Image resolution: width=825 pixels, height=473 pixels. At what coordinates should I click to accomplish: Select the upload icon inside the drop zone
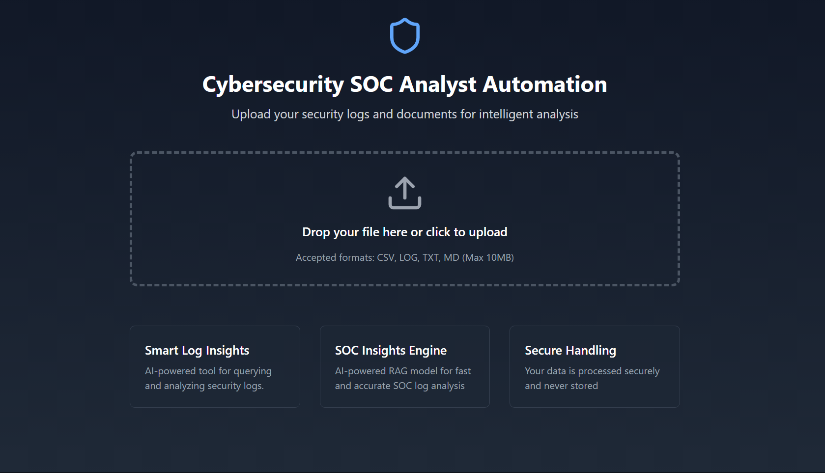404,193
